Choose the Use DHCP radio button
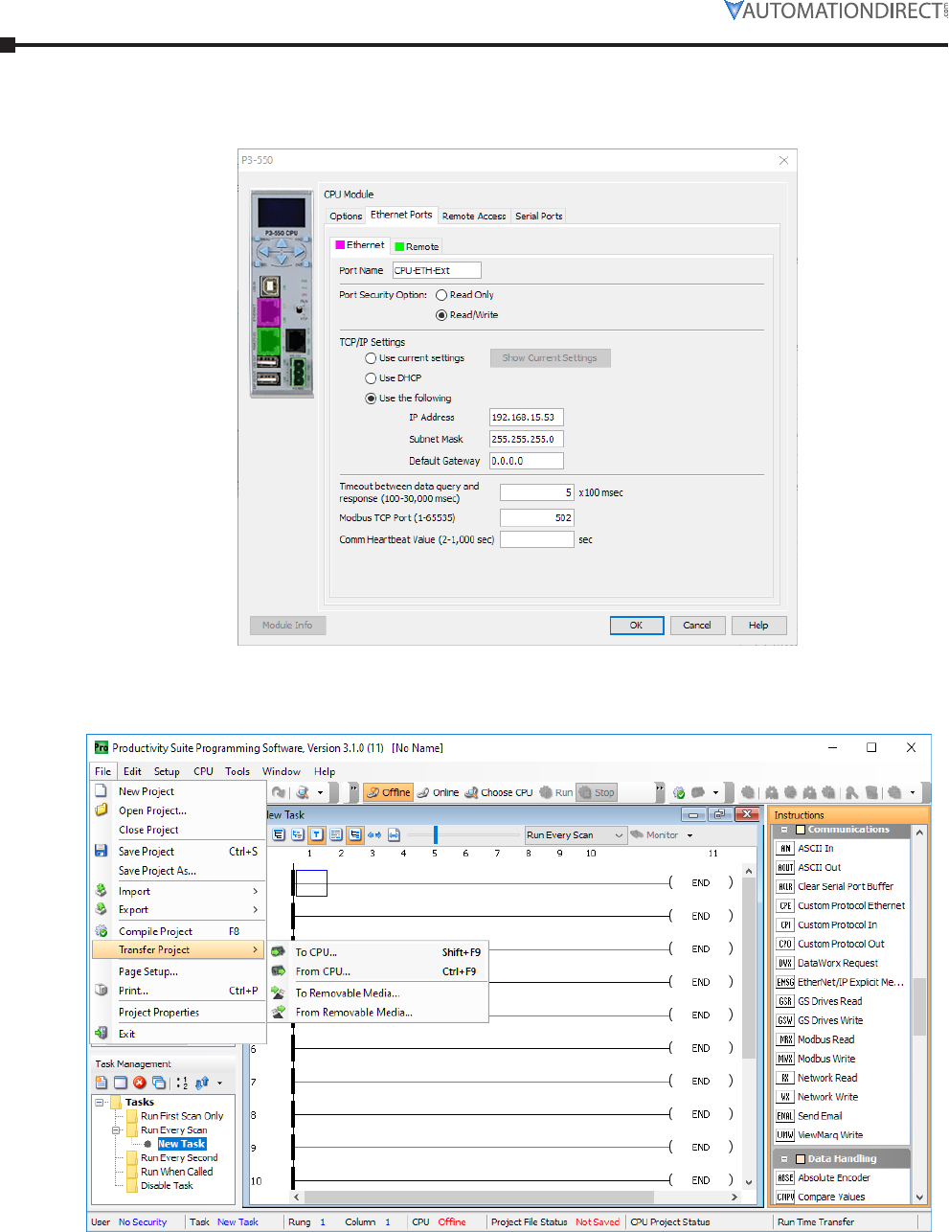This screenshot has width=949, height=1232. click(371, 378)
